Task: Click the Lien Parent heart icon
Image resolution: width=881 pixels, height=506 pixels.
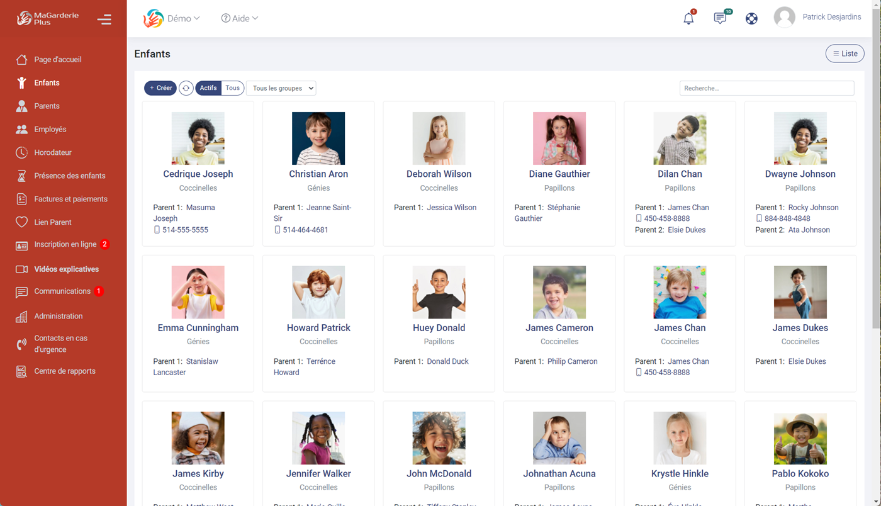Action: coord(21,222)
